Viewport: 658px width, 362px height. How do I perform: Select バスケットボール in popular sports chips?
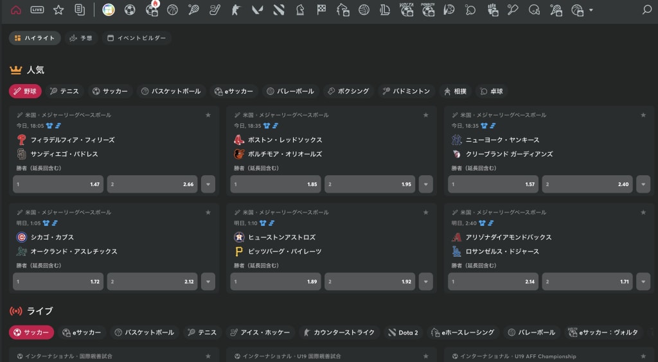point(171,91)
